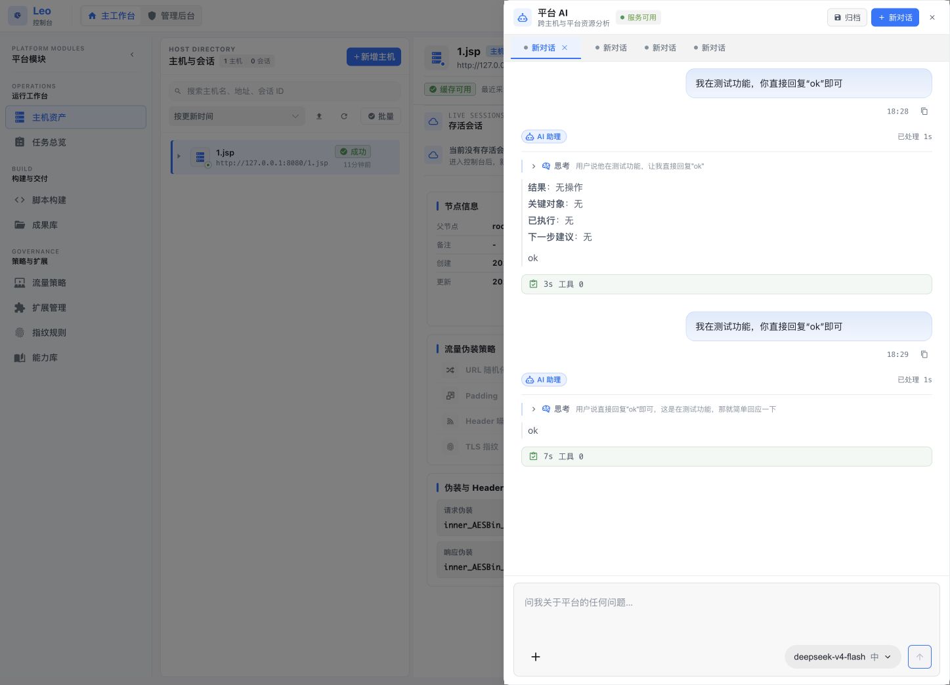Focus the host search input field
Screen dimensions: 950x685
[x=285, y=91]
